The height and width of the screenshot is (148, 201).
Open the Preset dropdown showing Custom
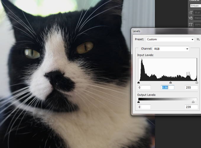[x=170, y=39]
